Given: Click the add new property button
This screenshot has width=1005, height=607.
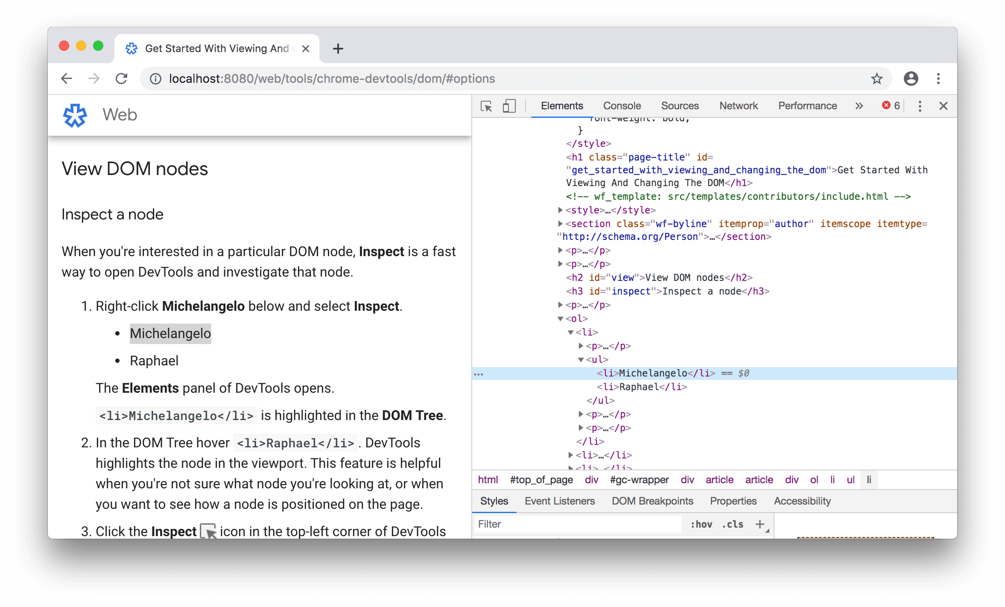Looking at the screenshot, I should click(760, 525).
